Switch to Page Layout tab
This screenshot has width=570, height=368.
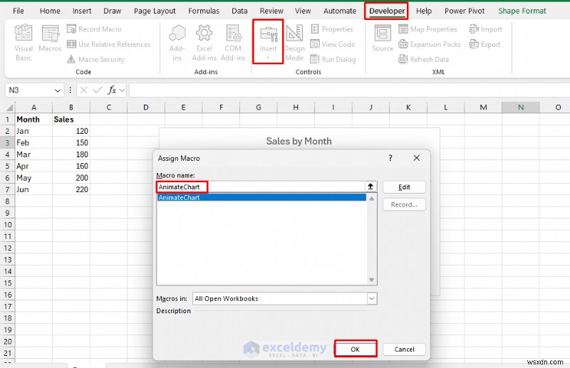[x=155, y=11]
